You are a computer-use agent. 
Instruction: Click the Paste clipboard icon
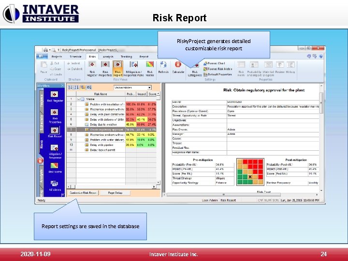pyautogui.click(x=43, y=68)
